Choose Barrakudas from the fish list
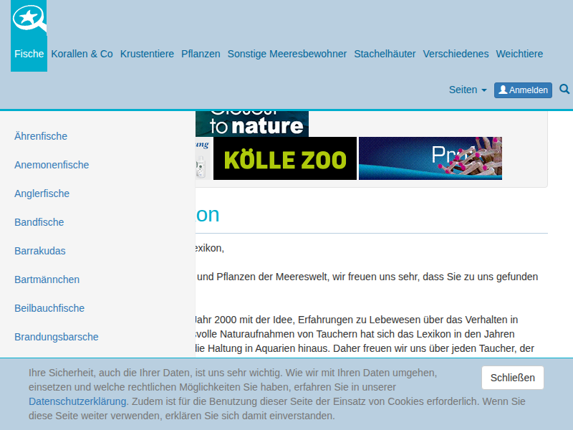573x430 pixels. pos(40,251)
